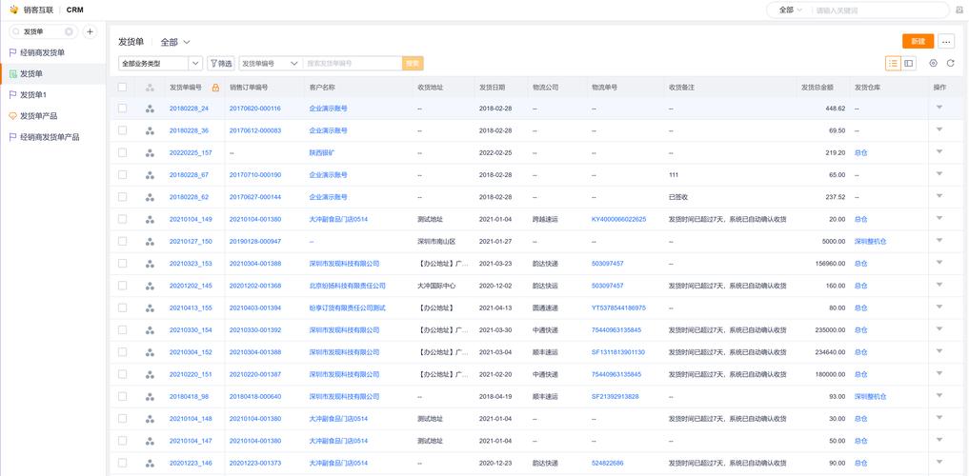This screenshot has height=476, width=969.
Task: Open warehouse link 深圳整机仓 in row 20210127_150
Action: (870, 242)
